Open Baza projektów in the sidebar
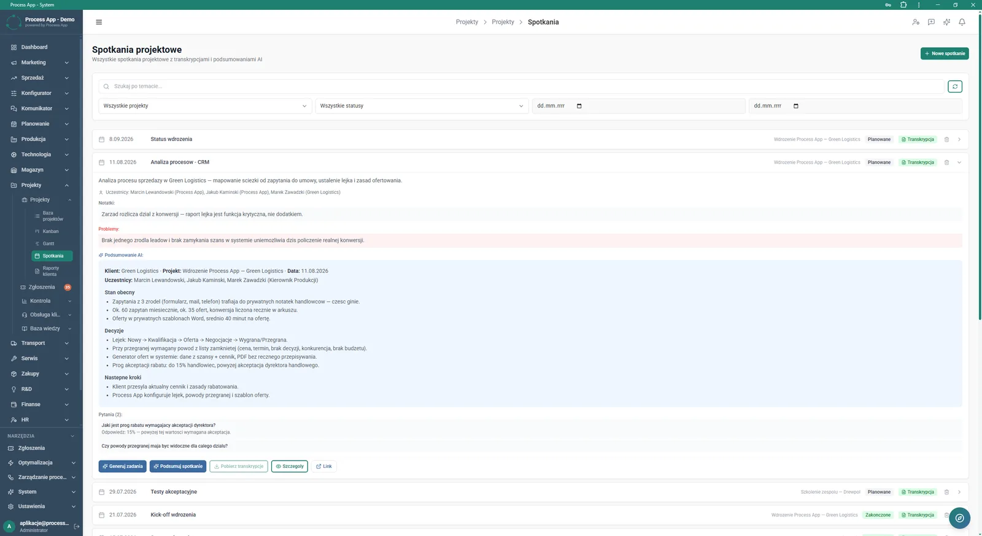The image size is (982, 536). pyautogui.click(x=52, y=216)
